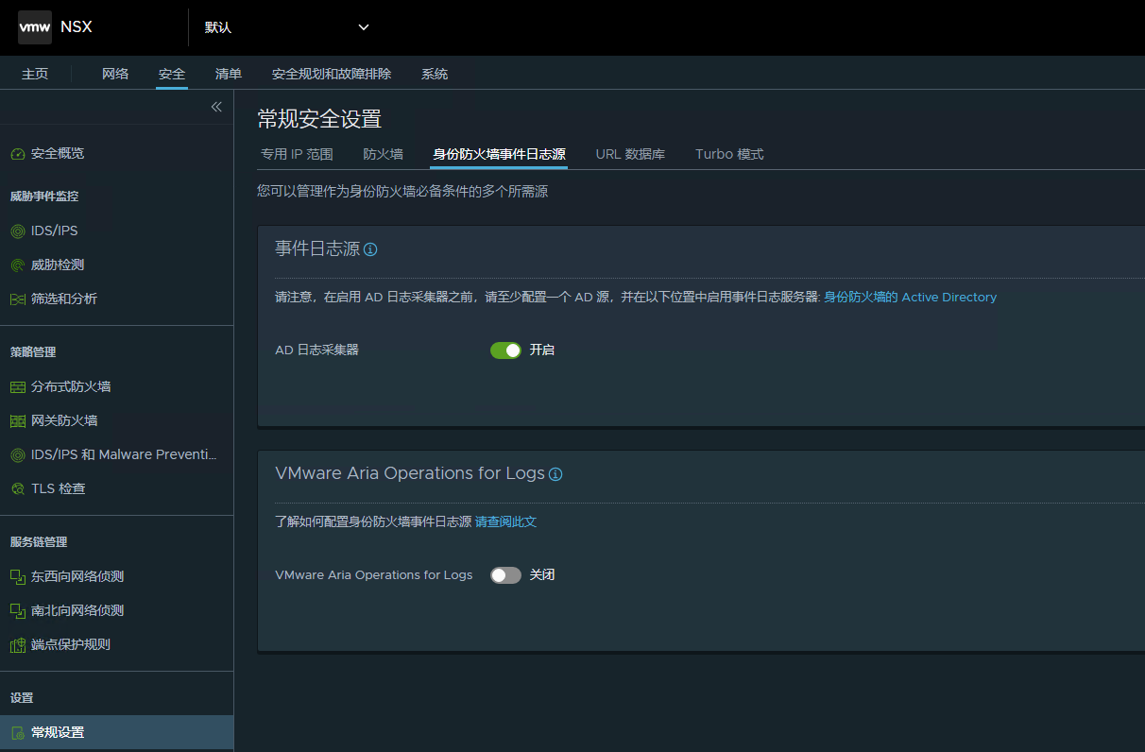This screenshot has width=1145, height=752.
Task: Open 筛选和分析 sidebar icon
Action: tap(17, 299)
